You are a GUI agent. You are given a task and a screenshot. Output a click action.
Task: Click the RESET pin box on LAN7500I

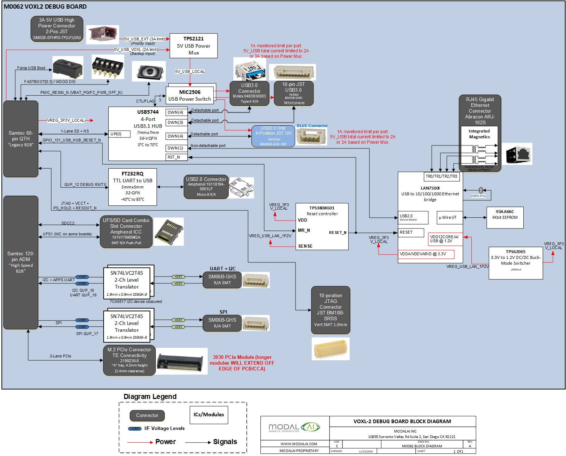[x=411, y=233]
